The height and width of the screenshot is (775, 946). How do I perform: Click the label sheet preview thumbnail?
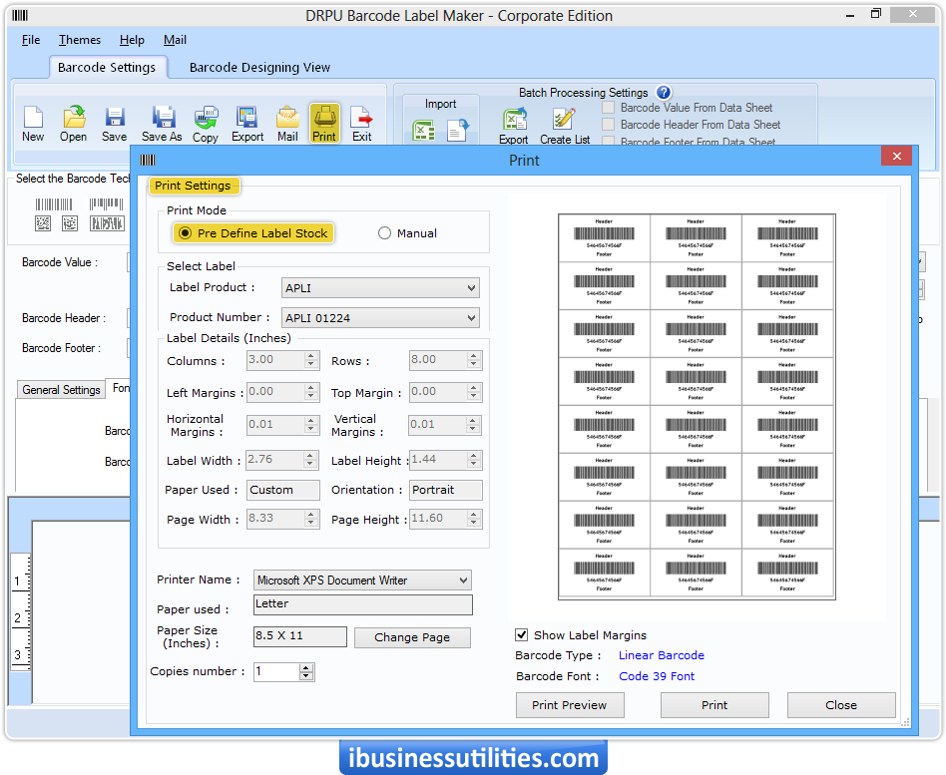pos(697,407)
